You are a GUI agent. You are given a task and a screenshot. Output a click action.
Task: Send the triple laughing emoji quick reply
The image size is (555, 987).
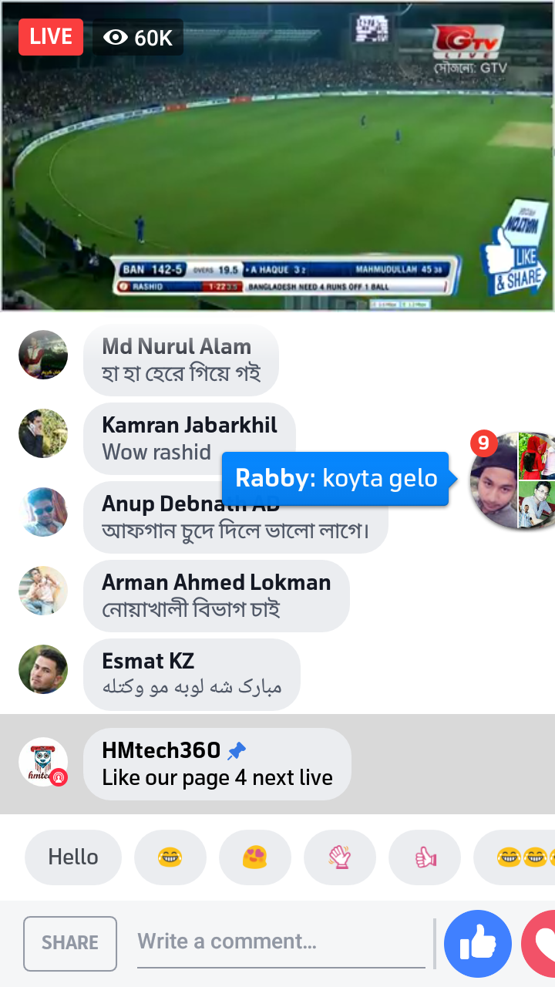pyautogui.click(x=514, y=857)
